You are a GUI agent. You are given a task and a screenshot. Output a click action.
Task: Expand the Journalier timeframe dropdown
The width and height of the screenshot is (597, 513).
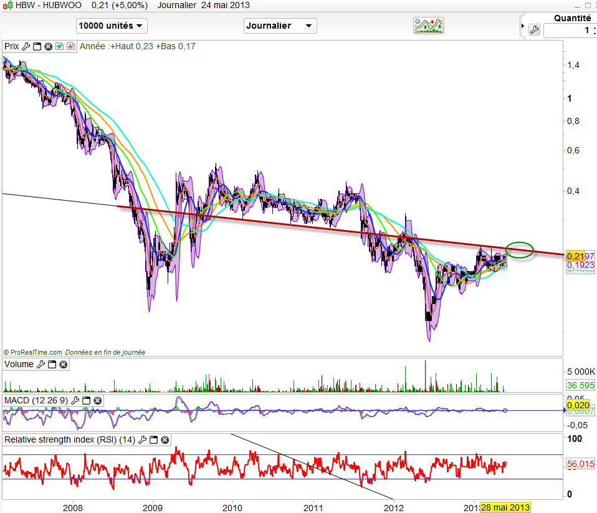point(280,26)
